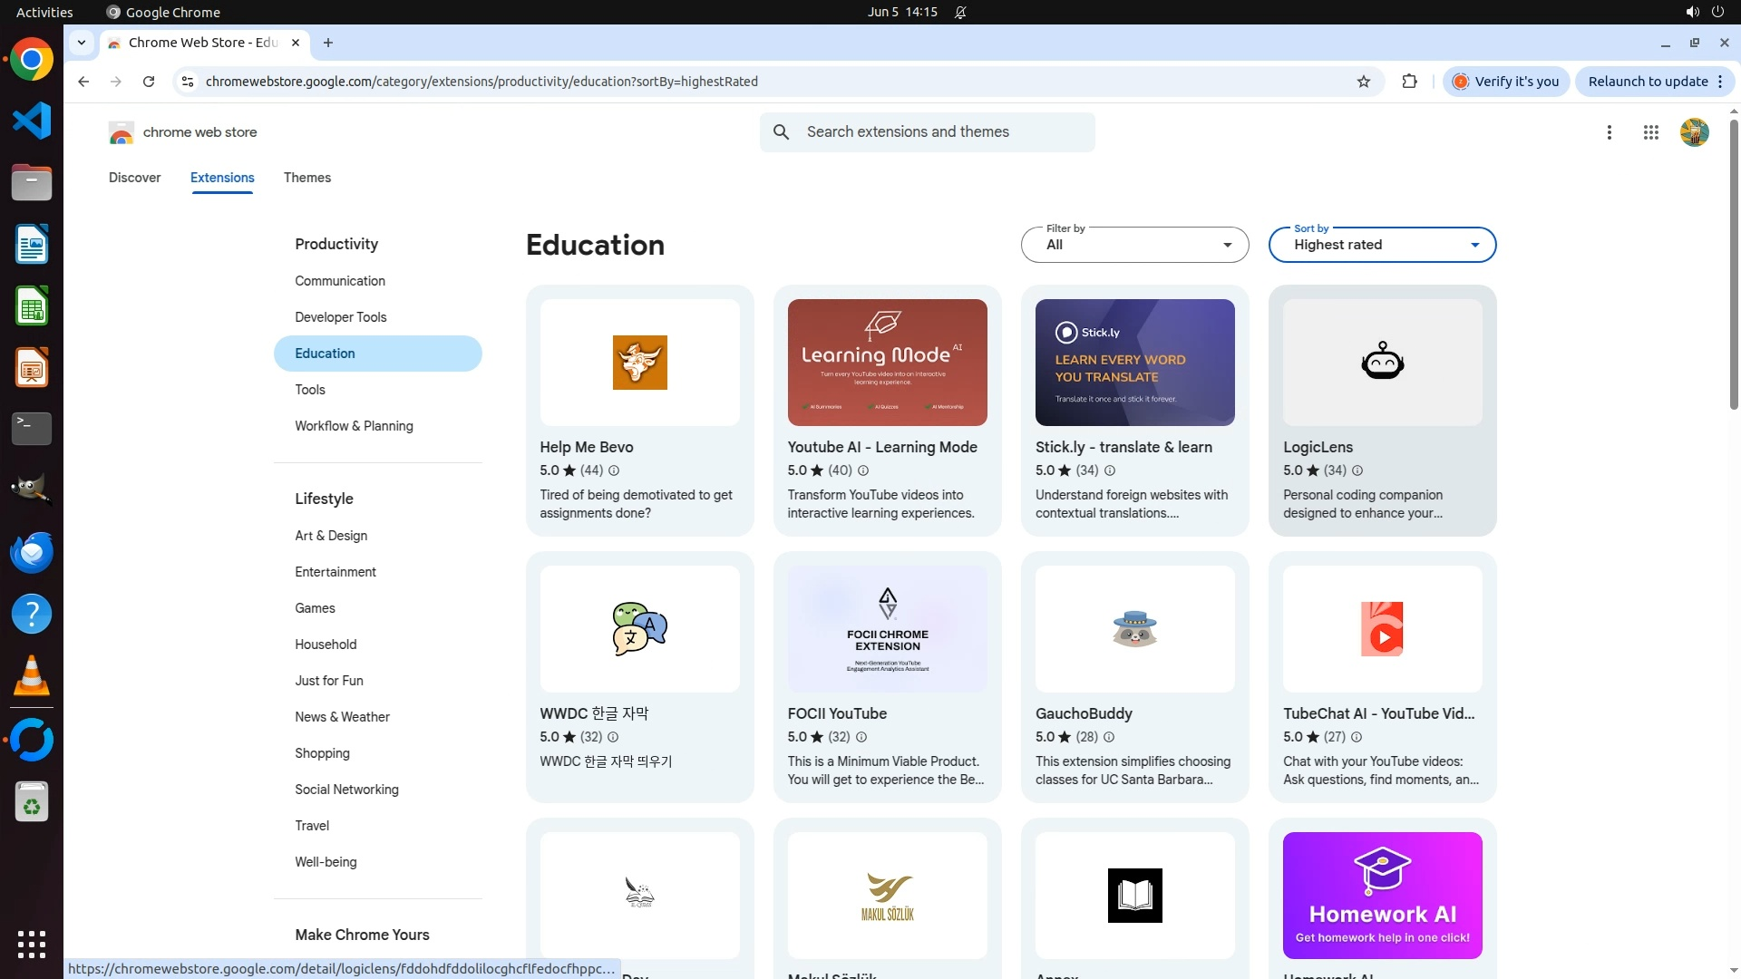View site information icon in address bar
This screenshot has width=1741, height=979.
pos(187,82)
